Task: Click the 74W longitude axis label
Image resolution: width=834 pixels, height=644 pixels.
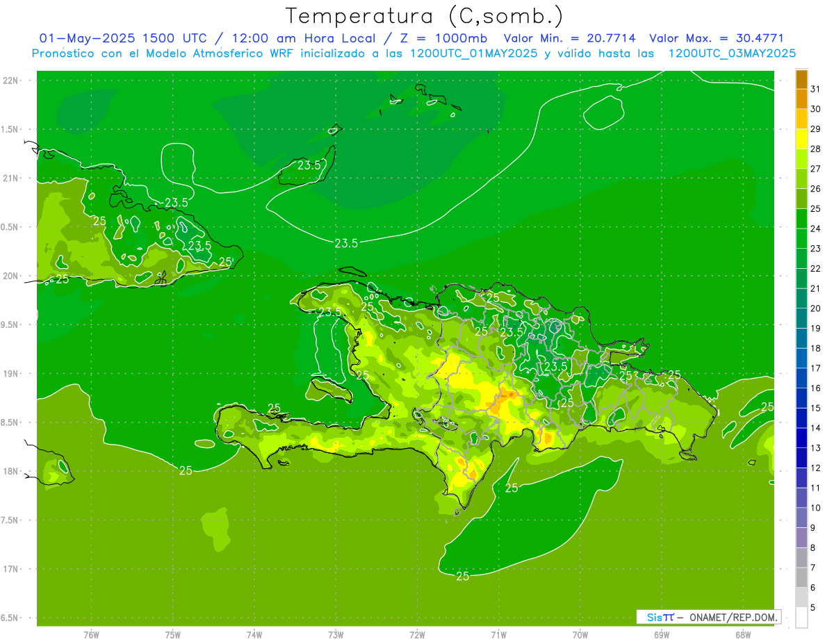Action: (254, 634)
